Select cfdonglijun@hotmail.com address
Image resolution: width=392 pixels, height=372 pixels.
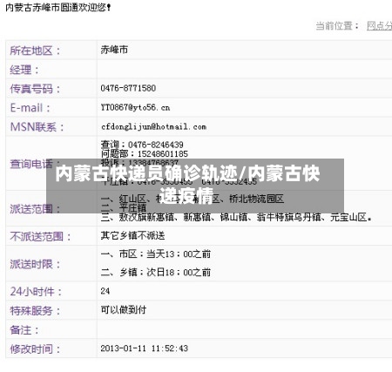(x=153, y=126)
